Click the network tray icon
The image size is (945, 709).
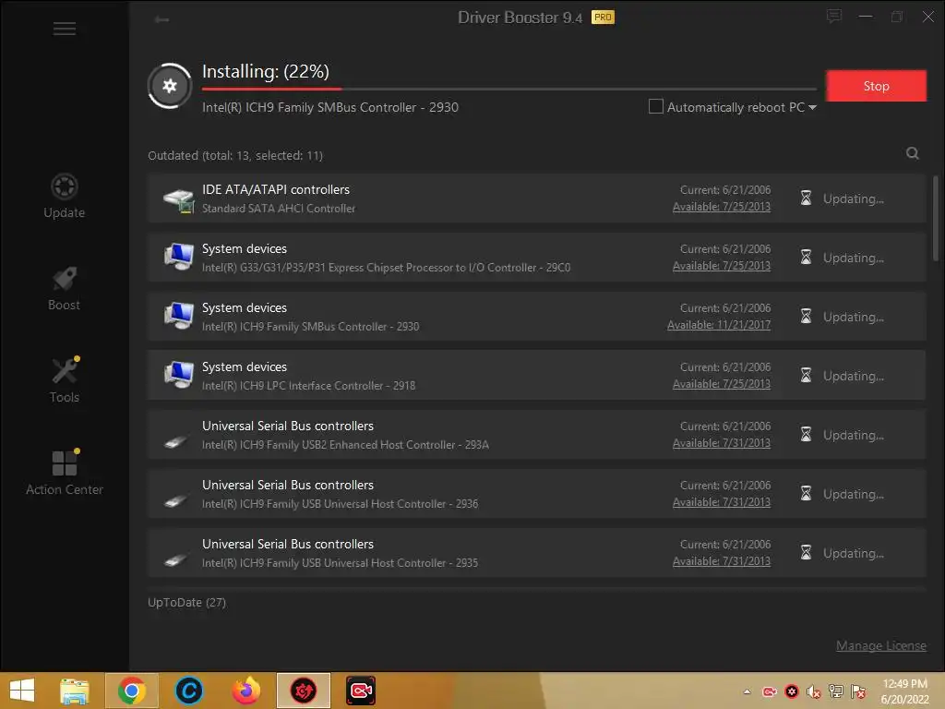click(x=836, y=691)
